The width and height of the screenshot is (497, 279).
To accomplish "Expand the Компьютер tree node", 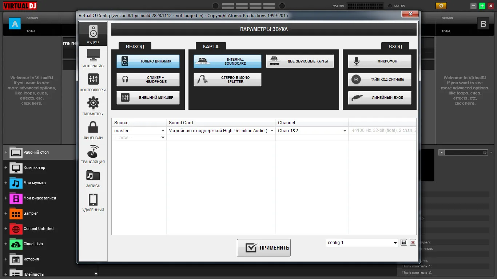I will tap(6, 168).
